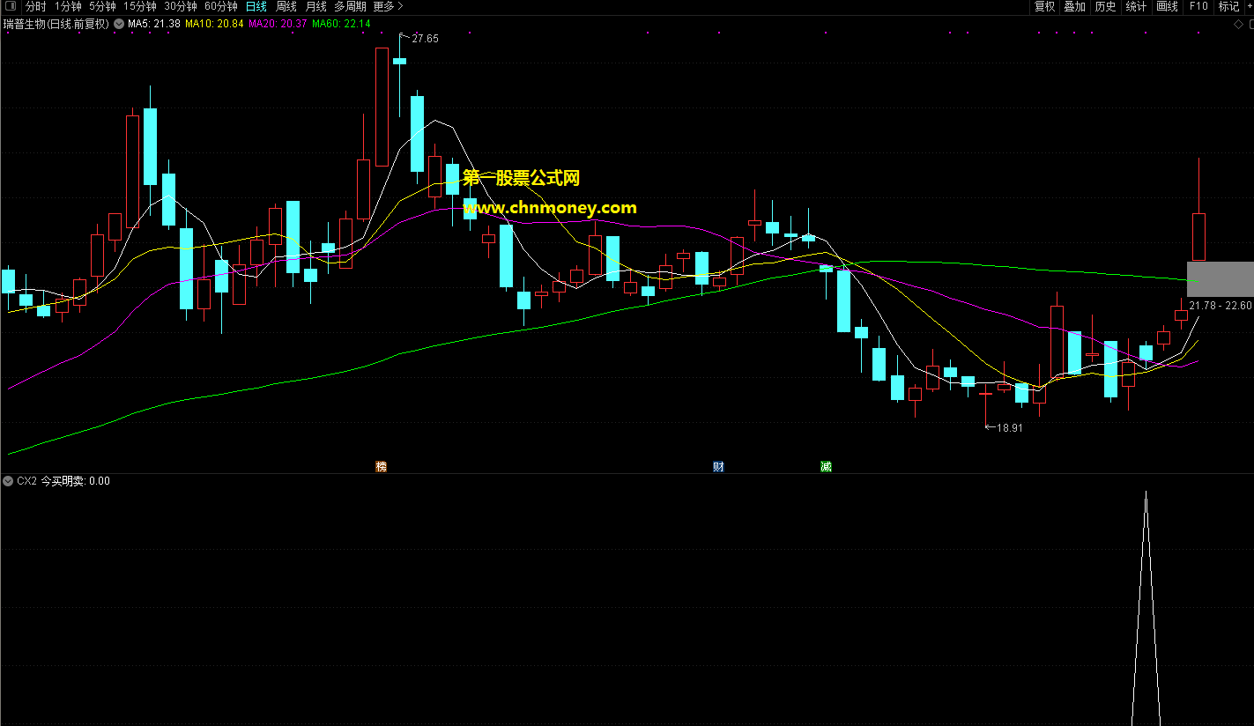Select the 30分钟 period tab

(181, 6)
